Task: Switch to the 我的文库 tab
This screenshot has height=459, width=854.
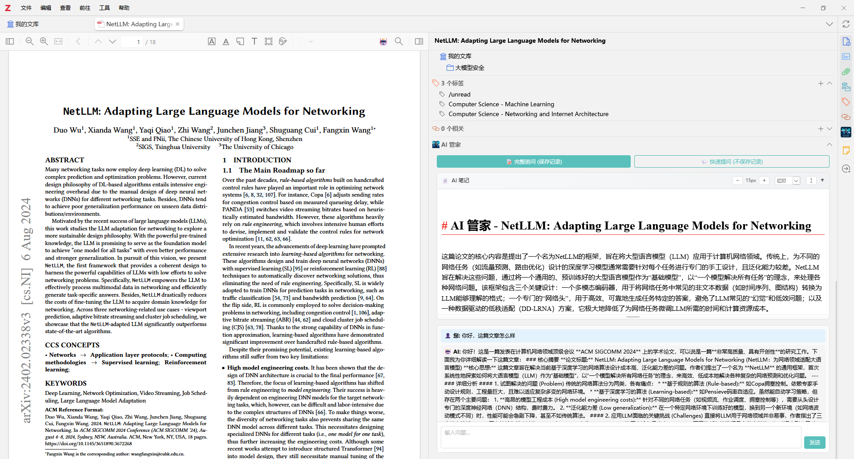Action: [x=23, y=24]
